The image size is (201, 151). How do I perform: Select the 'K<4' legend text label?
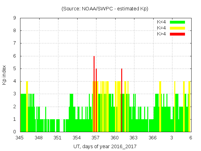click(161, 22)
